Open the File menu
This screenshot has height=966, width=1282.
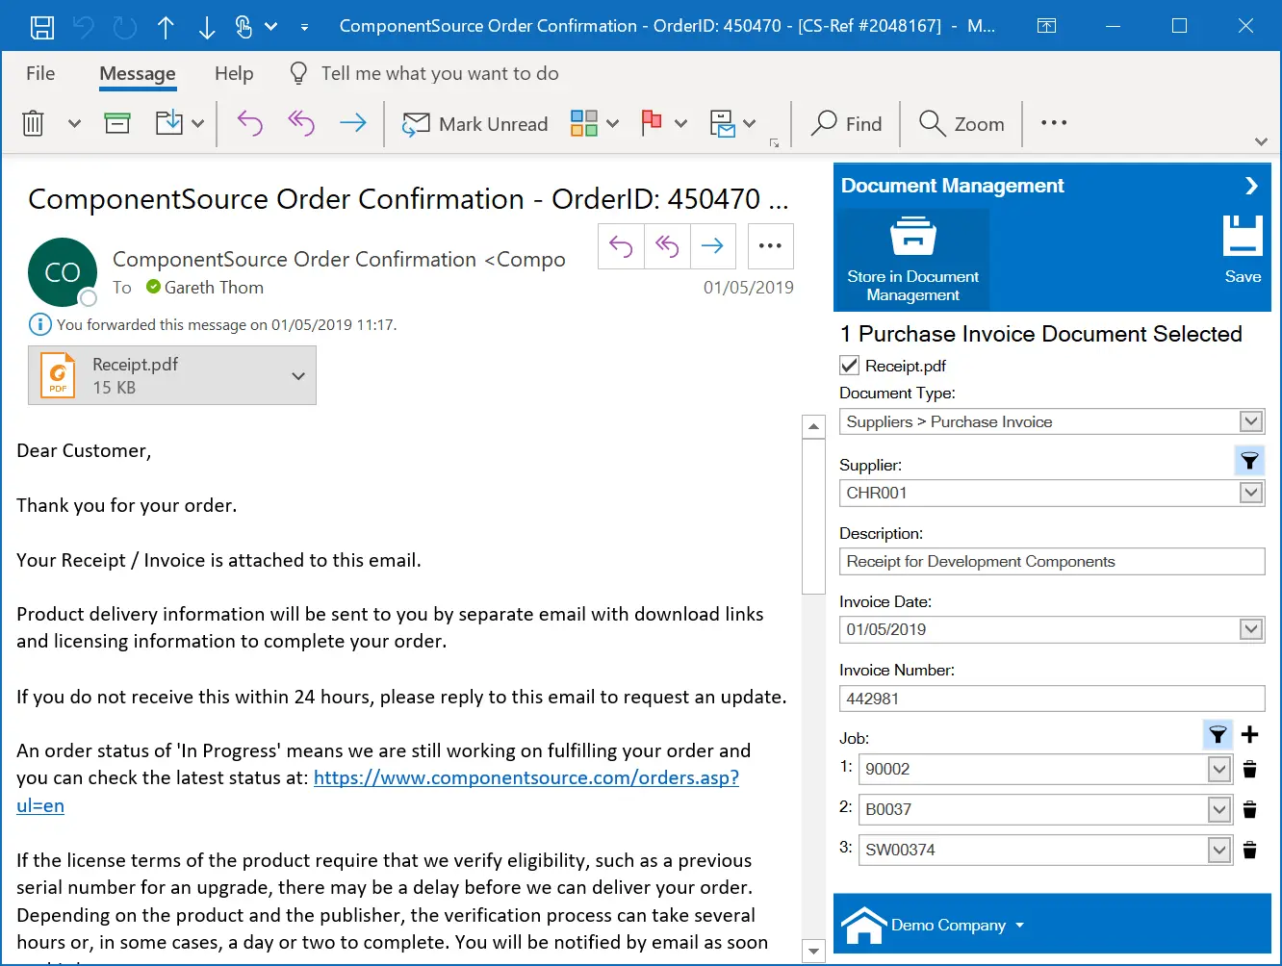click(40, 74)
